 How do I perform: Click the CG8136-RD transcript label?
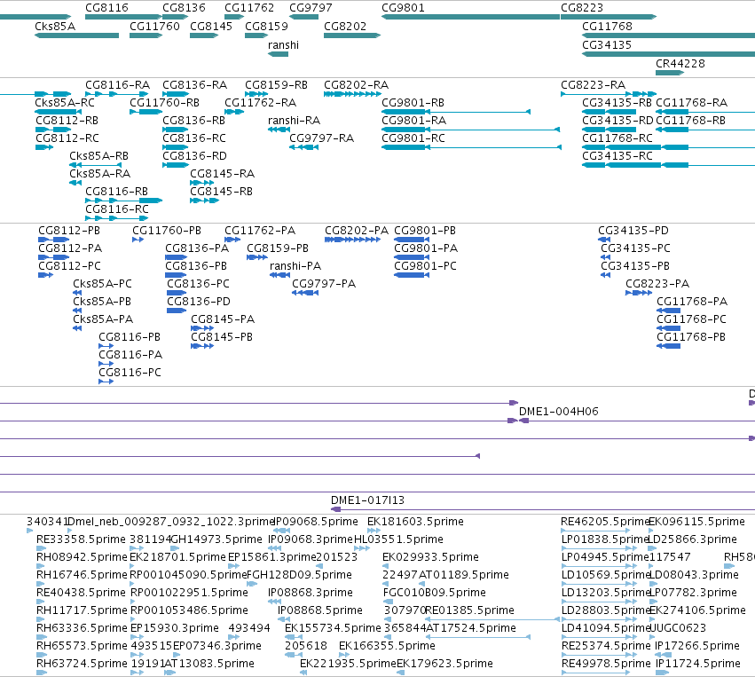pyautogui.click(x=194, y=156)
